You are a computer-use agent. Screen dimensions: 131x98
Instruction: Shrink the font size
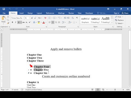click(x=35, y=18)
